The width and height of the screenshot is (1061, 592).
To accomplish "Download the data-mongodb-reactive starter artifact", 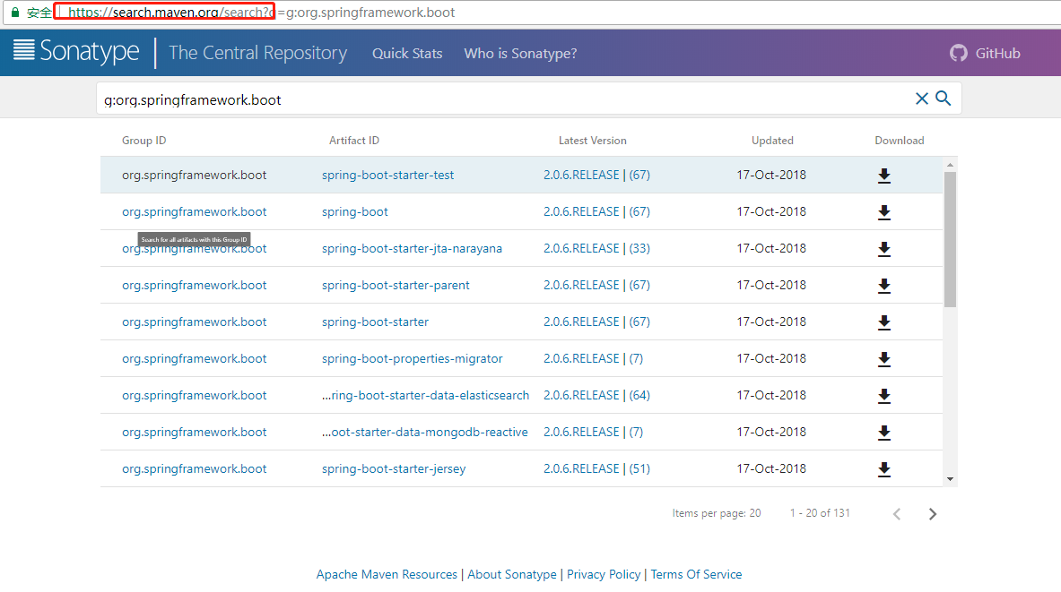I will point(883,433).
